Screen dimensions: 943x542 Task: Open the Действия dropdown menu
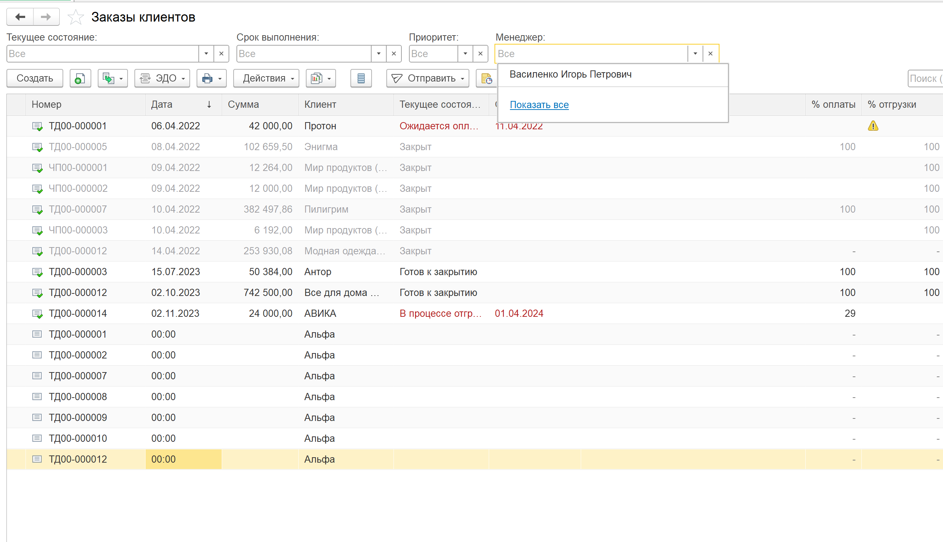266,78
